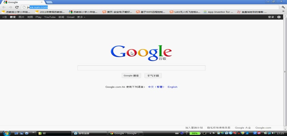Click the keyboard icon in the taskbar
This screenshot has height=136, width=287.
(177, 133)
